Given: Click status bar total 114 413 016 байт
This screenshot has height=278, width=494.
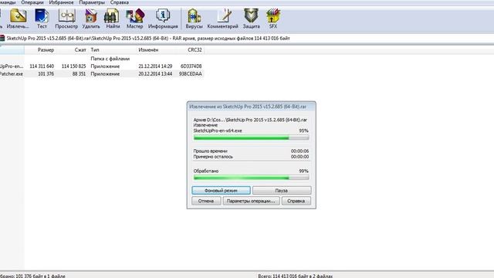Looking at the screenshot, I should tap(295, 276).
